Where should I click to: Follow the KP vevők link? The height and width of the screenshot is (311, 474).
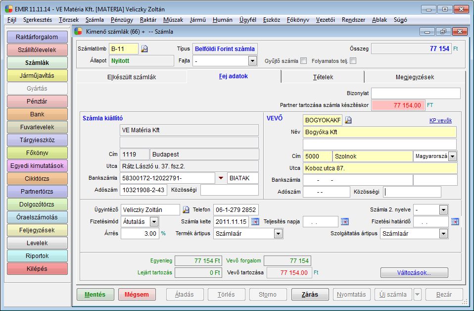click(440, 120)
